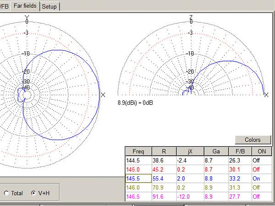275x206 pixels.
Task: Click the F/B value 27.7
Action: point(240,196)
